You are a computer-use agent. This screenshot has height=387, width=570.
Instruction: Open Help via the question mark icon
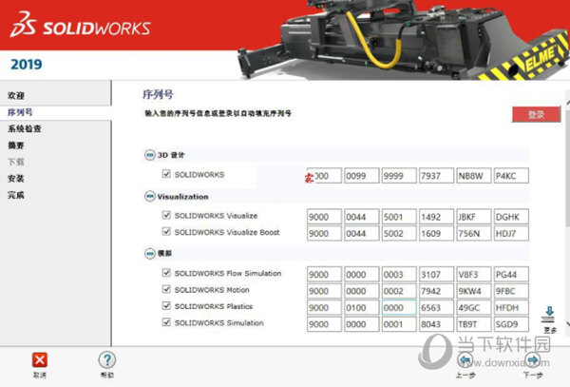106,359
